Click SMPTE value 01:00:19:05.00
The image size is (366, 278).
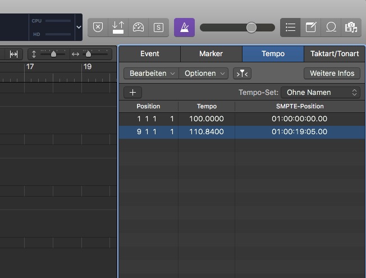tap(299, 132)
